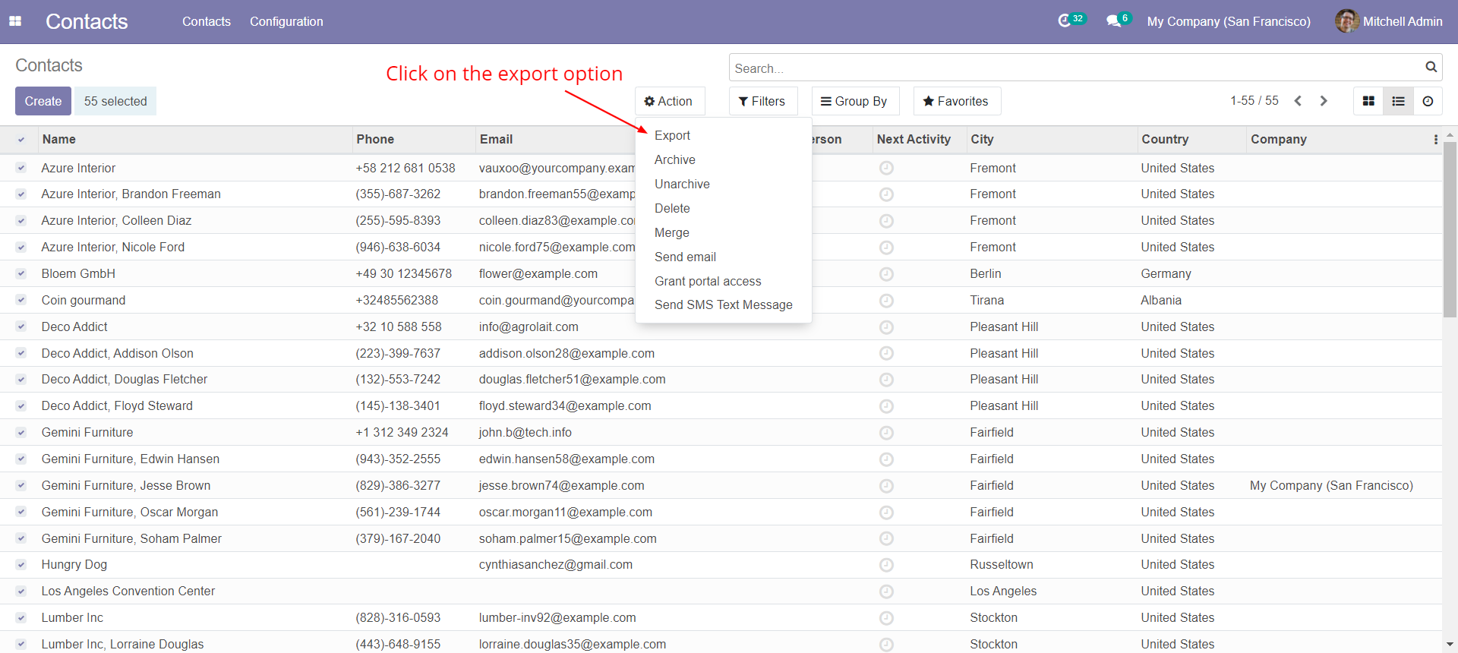Open the activities clock notification icon
This screenshot has height=653, width=1458.
coord(1065,21)
